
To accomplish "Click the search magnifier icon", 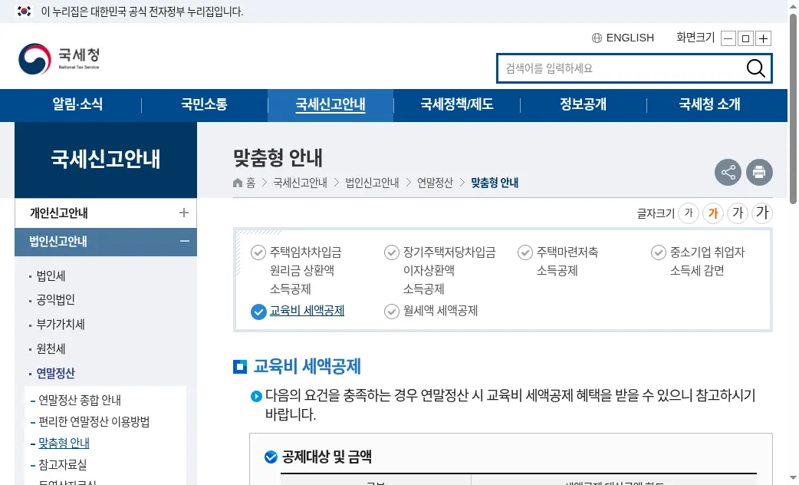I will [x=755, y=68].
